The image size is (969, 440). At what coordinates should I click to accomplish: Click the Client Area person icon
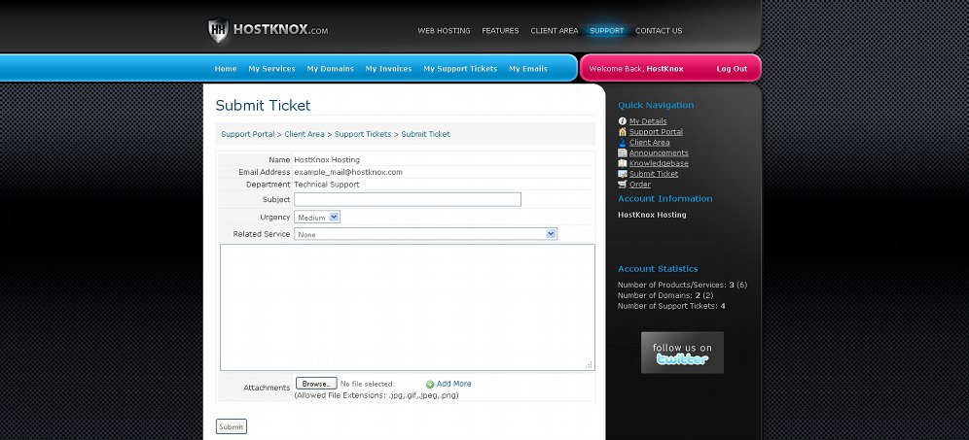point(623,142)
